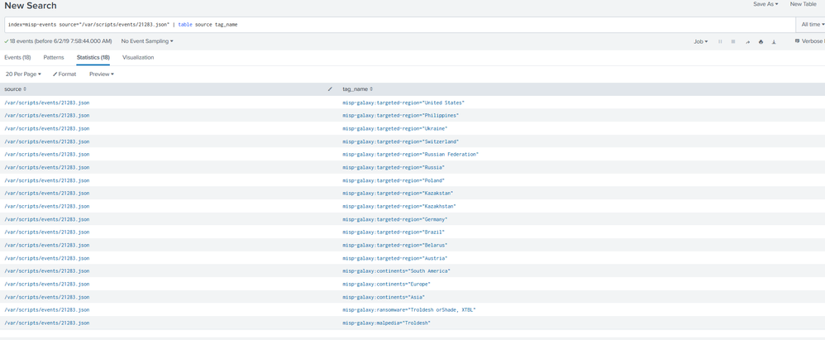The image size is (825, 340).
Task: Export the search results
Action: [x=774, y=41]
